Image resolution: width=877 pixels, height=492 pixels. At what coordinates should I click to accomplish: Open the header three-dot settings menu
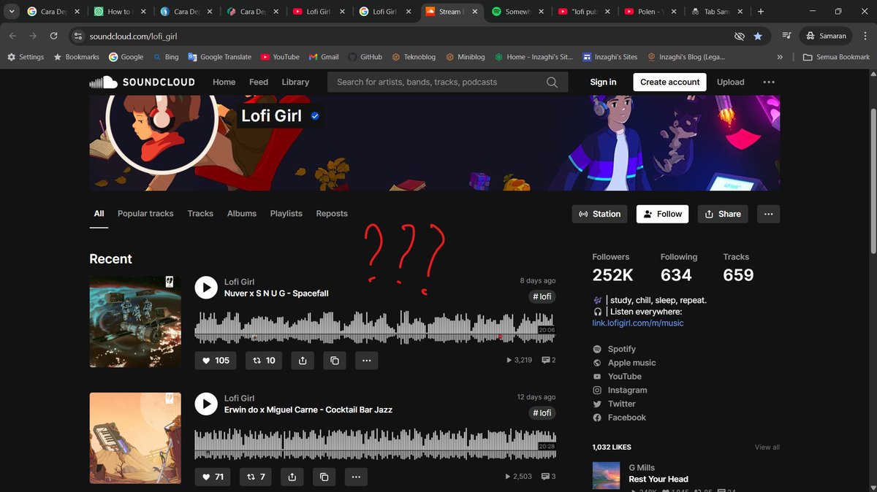(x=769, y=82)
